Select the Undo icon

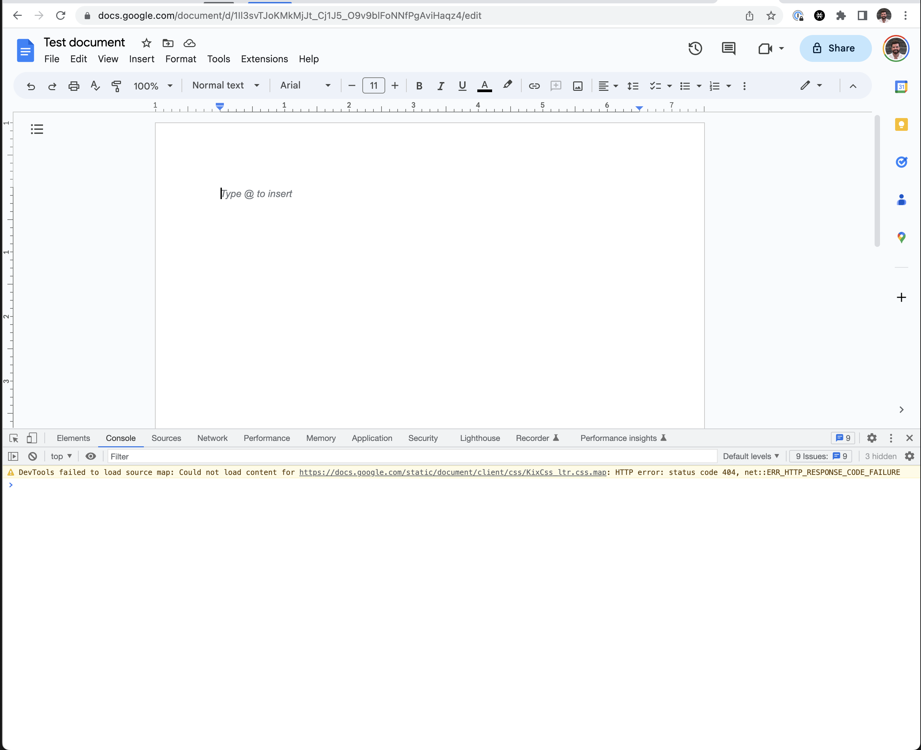click(31, 85)
